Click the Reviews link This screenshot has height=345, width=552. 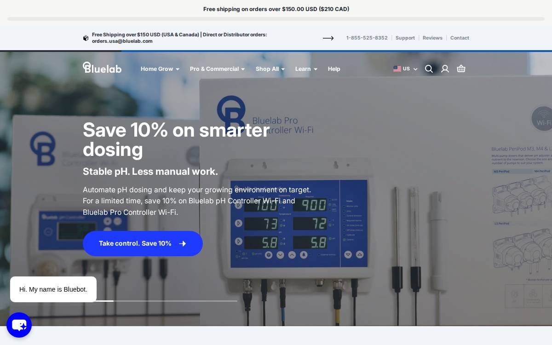432,38
